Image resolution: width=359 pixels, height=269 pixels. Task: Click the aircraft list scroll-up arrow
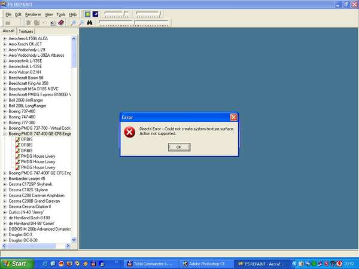pos(74,38)
